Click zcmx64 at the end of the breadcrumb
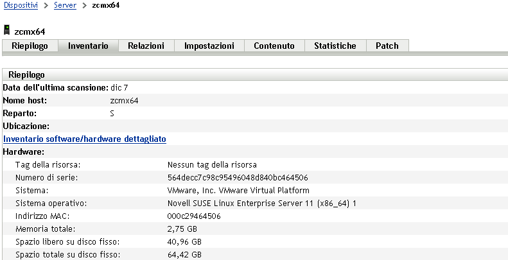508x260 pixels. click(105, 5)
